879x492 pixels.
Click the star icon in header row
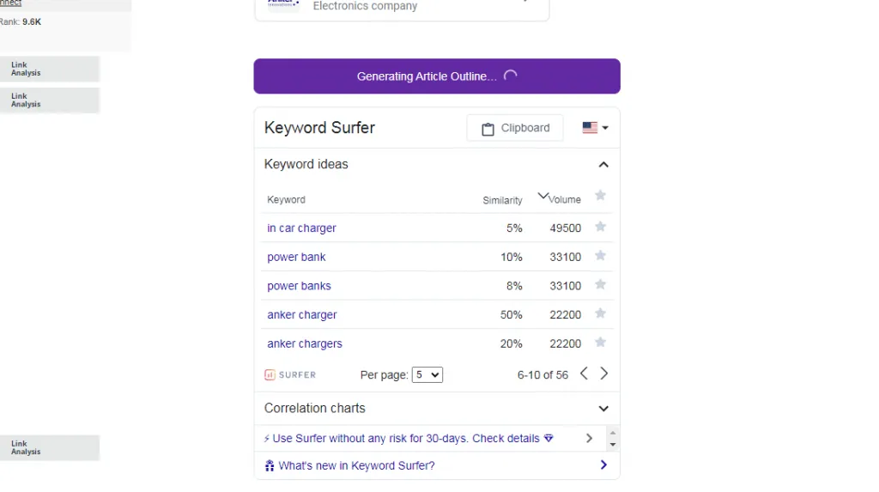(600, 195)
